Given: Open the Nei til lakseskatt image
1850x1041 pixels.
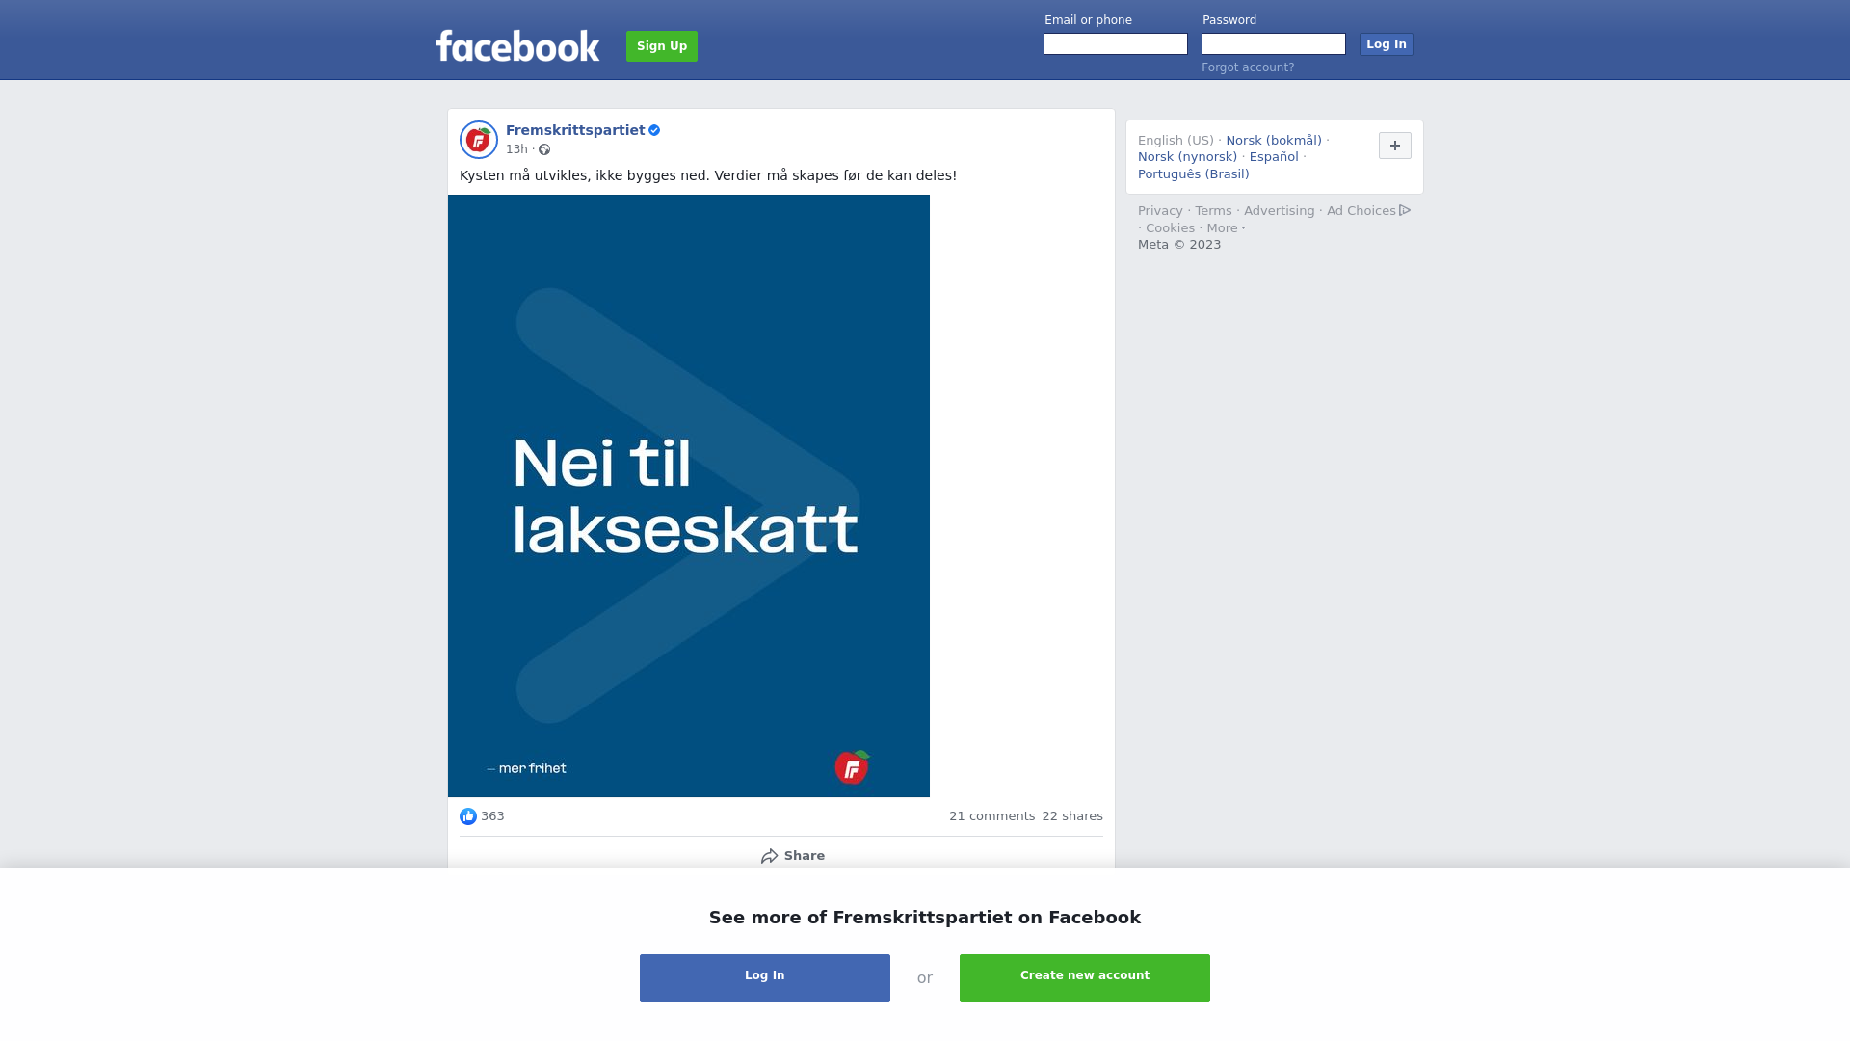Looking at the screenshot, I should point(689,495).
